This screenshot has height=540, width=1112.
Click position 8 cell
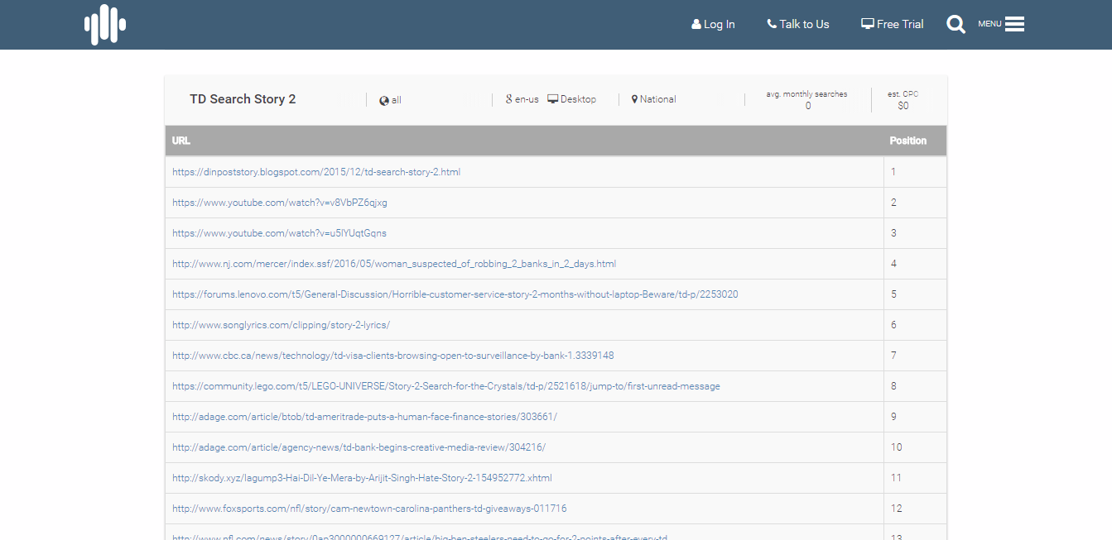[x=915, y=386]
